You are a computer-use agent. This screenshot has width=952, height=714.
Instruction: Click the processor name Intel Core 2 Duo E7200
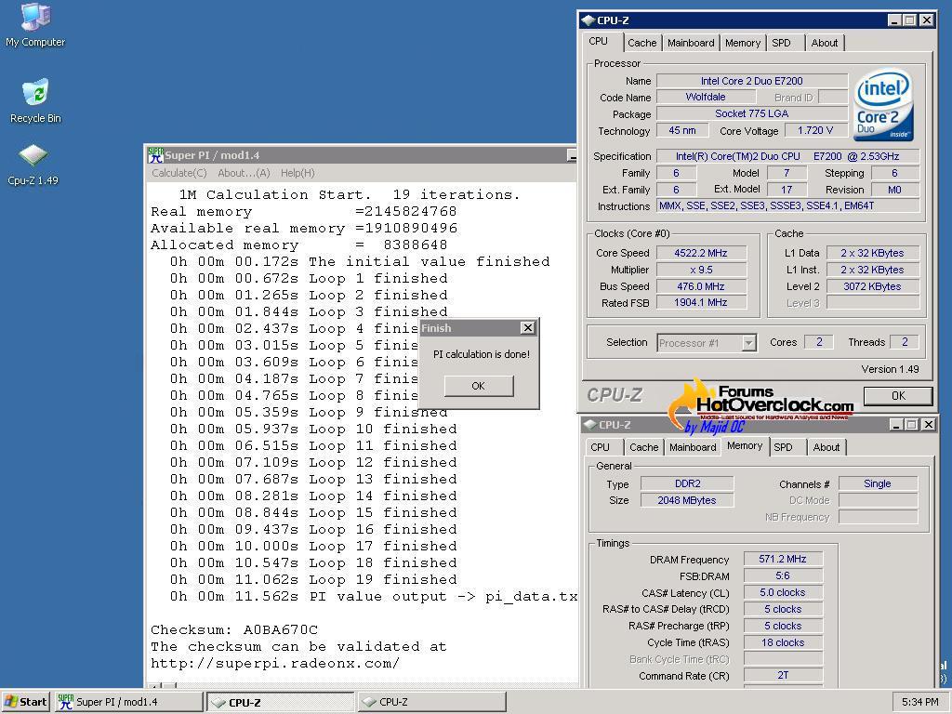coord(751,81)
